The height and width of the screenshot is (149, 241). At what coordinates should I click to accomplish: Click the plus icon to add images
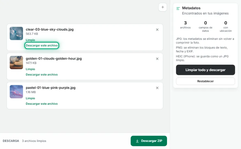point(163,7)
